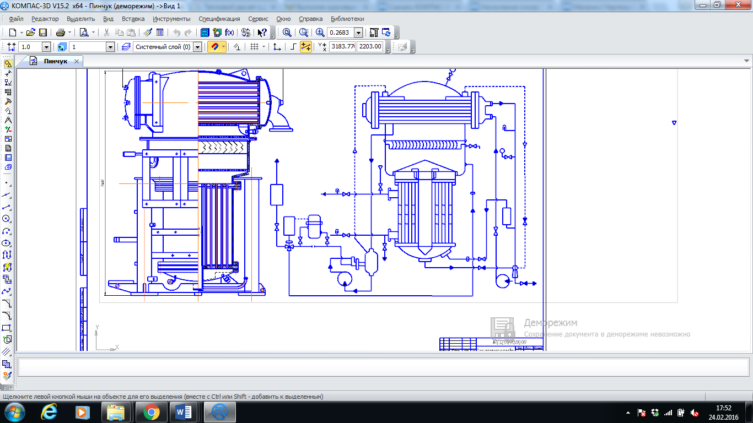Select the Point tool in left toolbar
Image resolution: width=753 pixels, height=423 pixels.
(7, 182)
